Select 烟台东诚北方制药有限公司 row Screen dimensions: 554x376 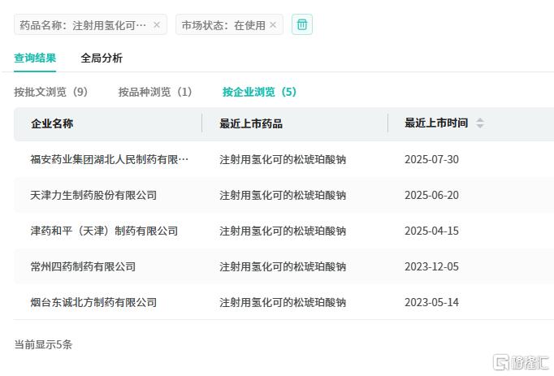pyautogui.click(x=93, y=302)
